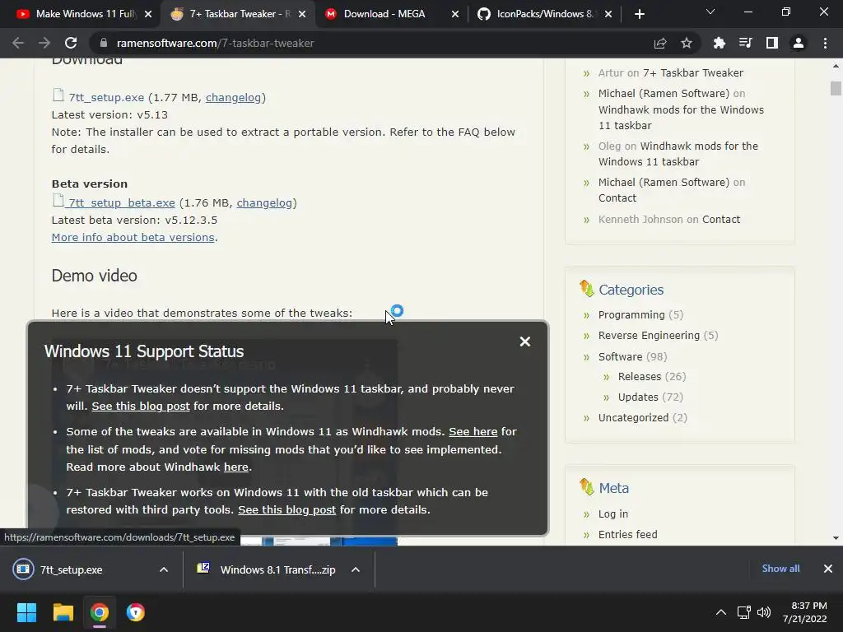Close the Download - MEGA tab
The image size is (843, 632).
(x=454, y=14)
